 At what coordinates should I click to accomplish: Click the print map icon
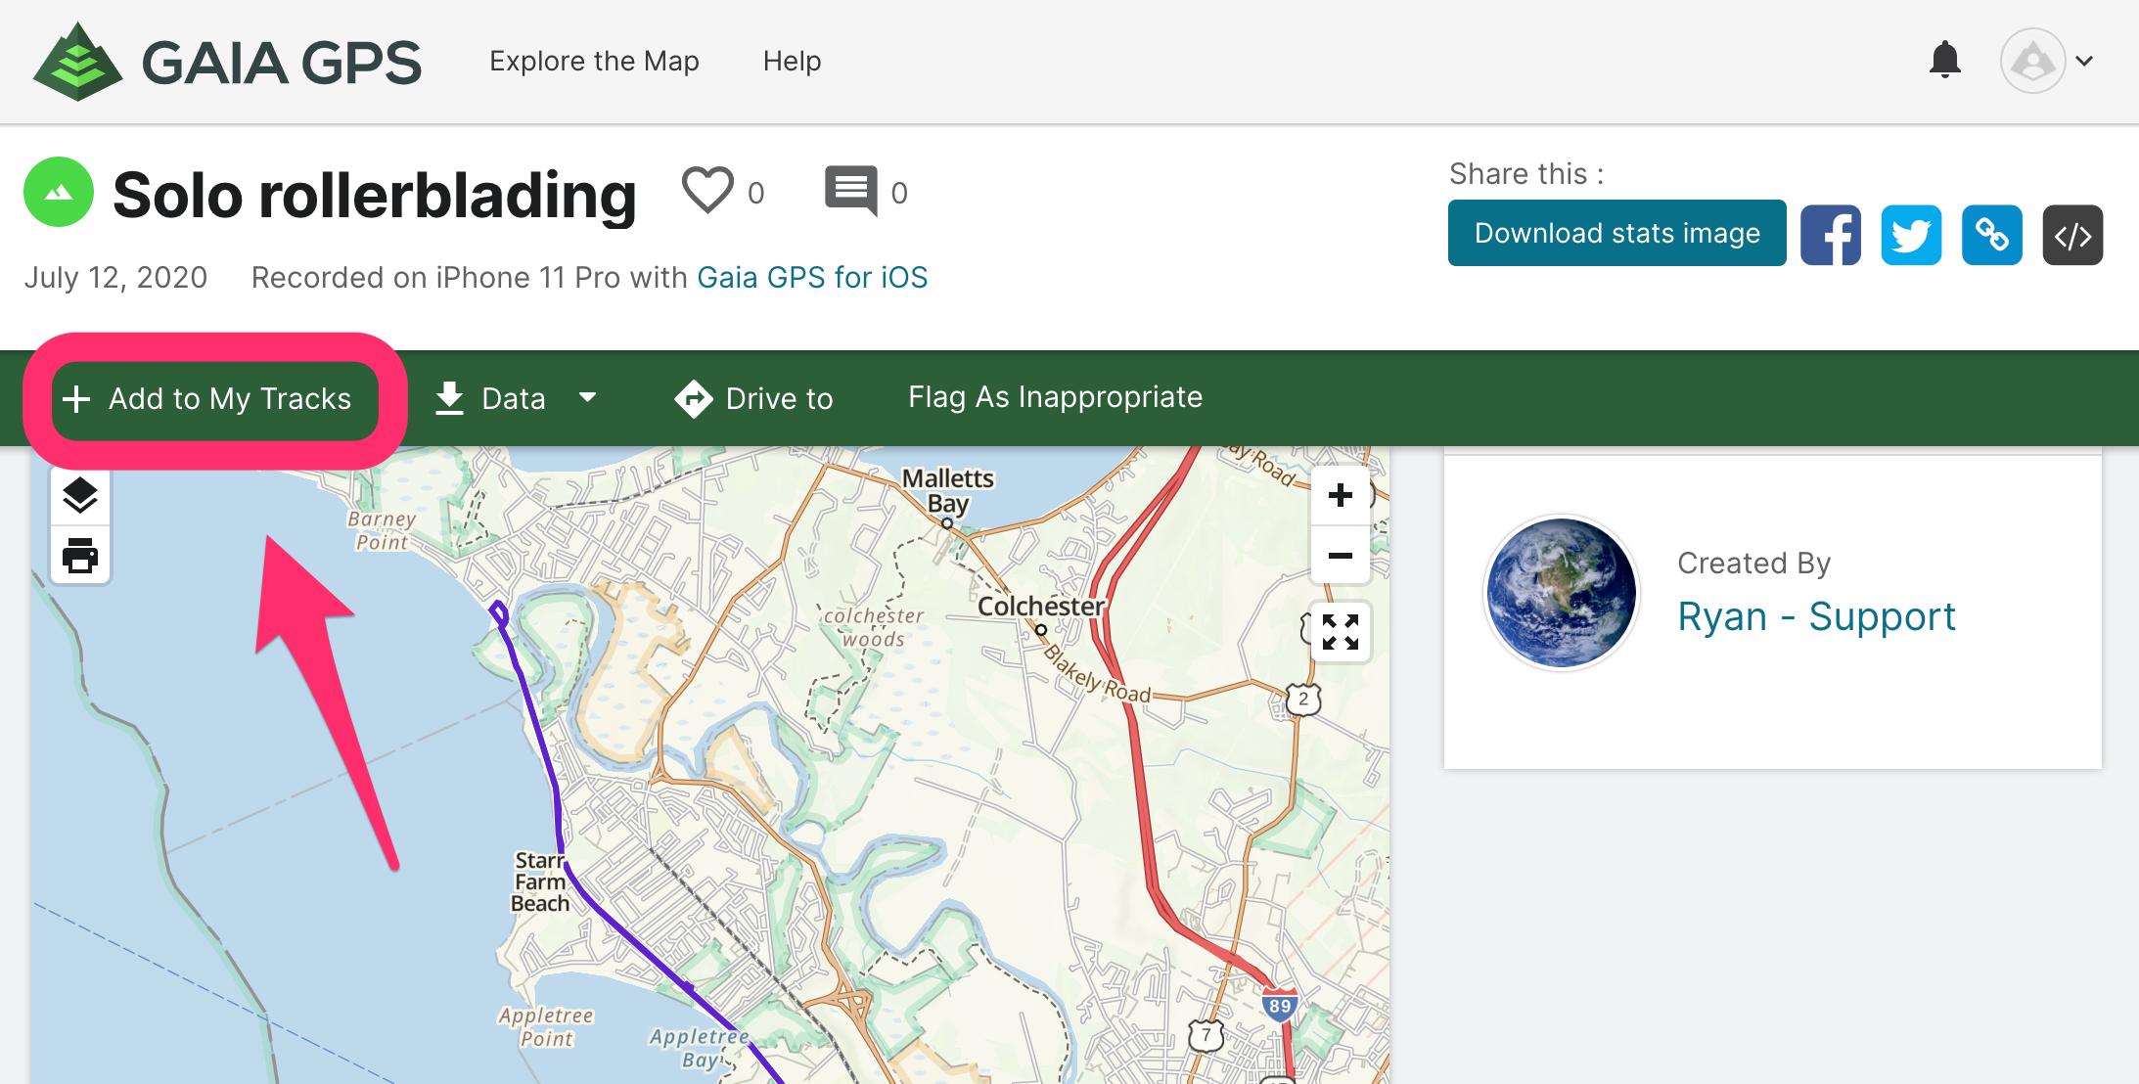(80, 555)
